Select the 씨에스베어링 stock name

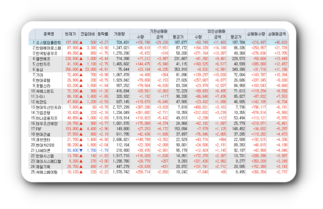click(x=46, y=172)
